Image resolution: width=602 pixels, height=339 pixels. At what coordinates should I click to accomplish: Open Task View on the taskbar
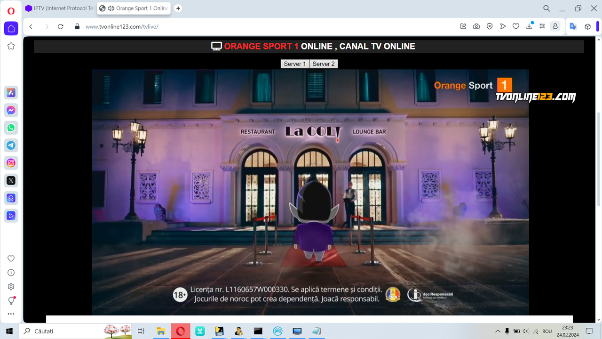[141, 331]
